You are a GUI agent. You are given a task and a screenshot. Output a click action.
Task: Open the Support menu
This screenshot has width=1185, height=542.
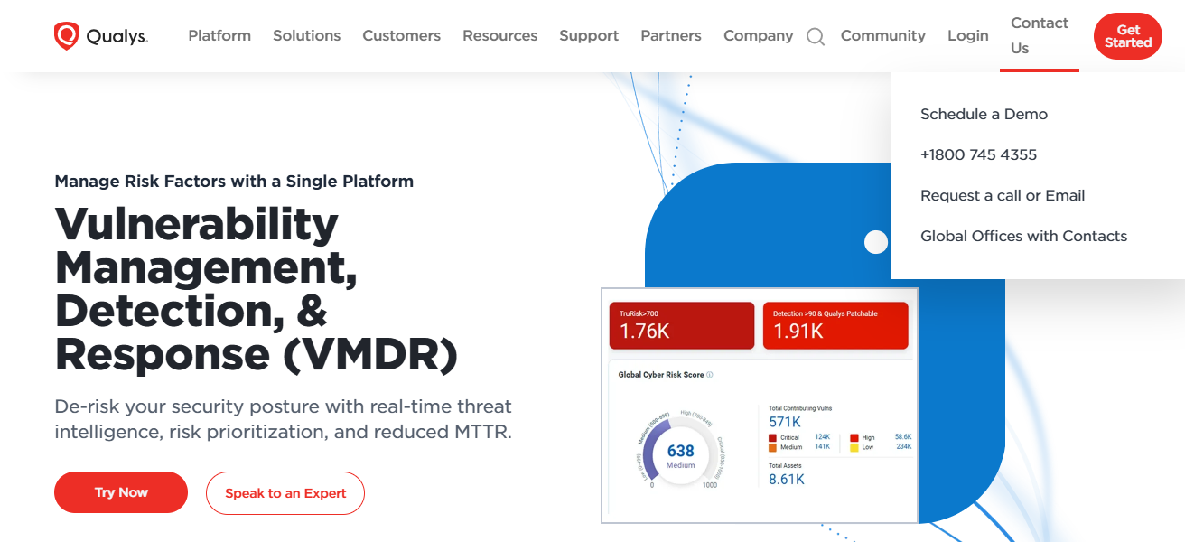589,36
